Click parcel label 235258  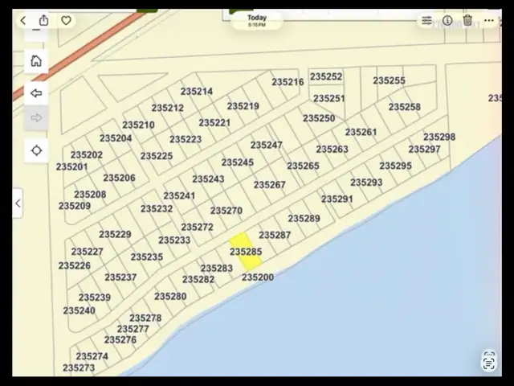405,107
